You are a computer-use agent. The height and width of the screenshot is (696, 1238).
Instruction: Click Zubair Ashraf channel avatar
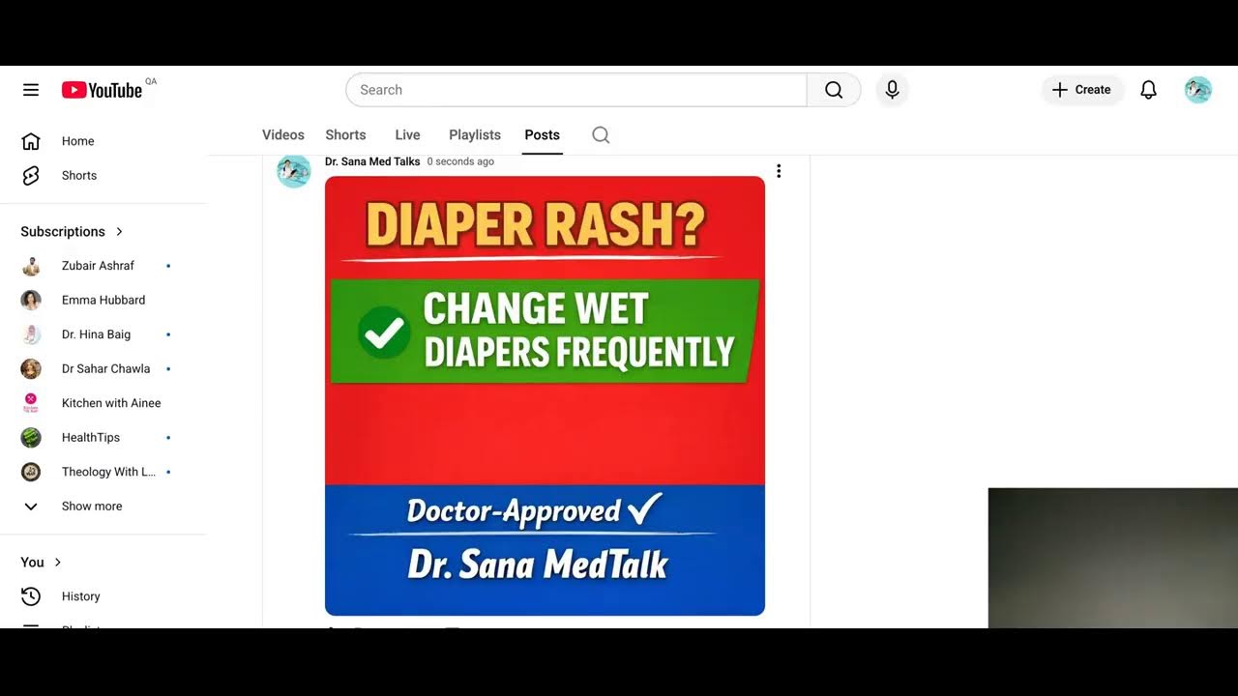pyautogui.click(x=31, y=266)
